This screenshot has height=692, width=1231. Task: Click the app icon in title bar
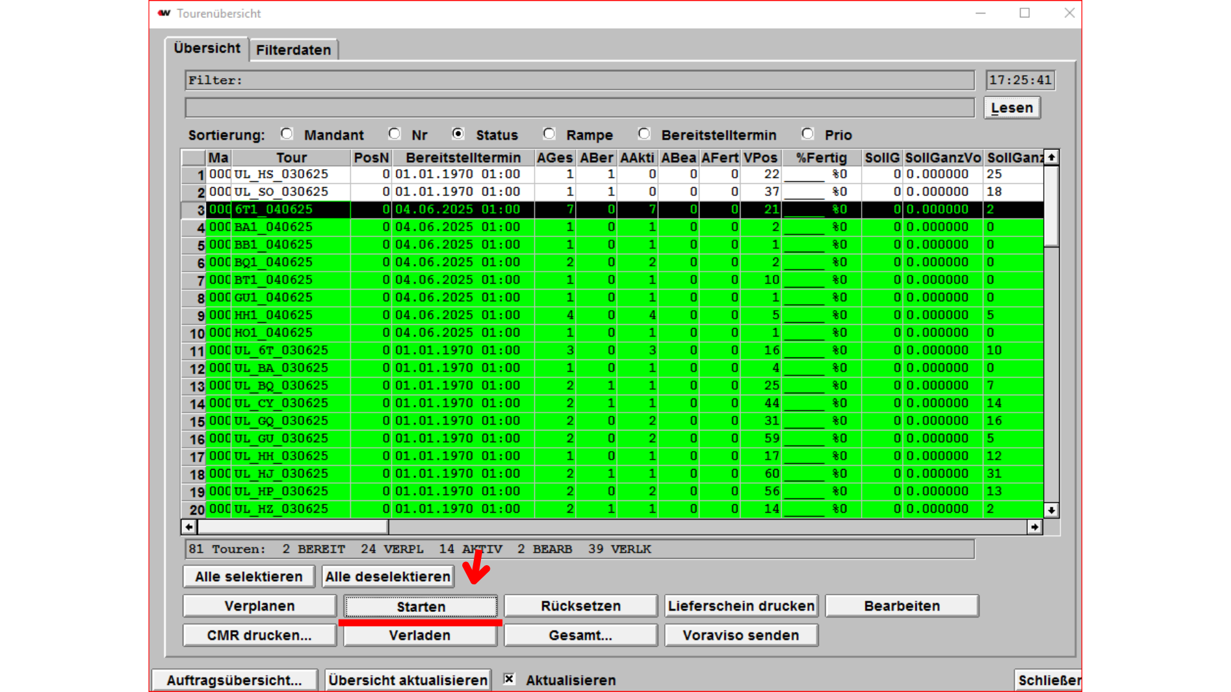point(164,13)
